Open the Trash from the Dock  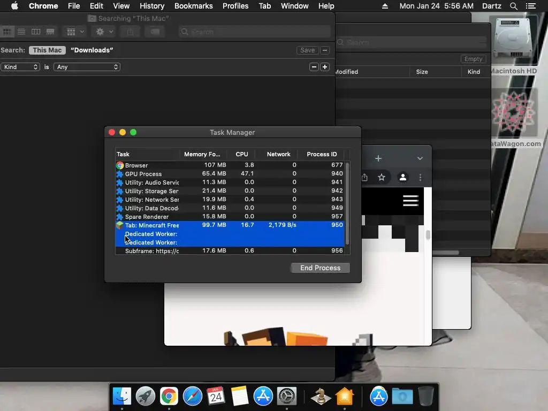(425, 396)
